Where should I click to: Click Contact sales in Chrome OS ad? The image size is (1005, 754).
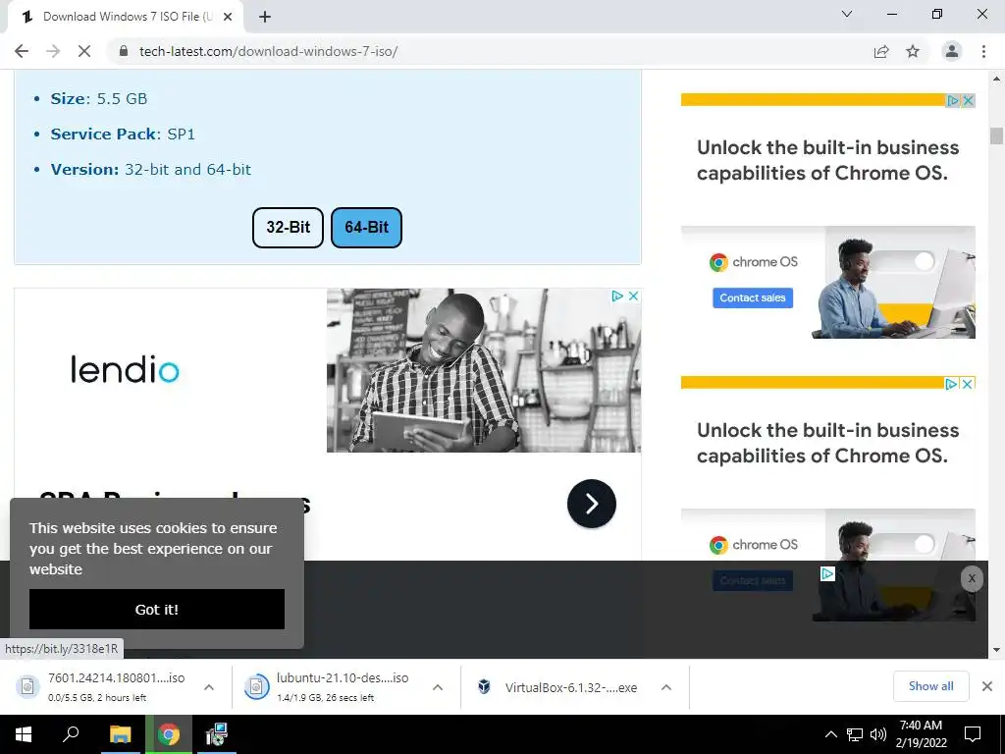[x=753, y=297]
